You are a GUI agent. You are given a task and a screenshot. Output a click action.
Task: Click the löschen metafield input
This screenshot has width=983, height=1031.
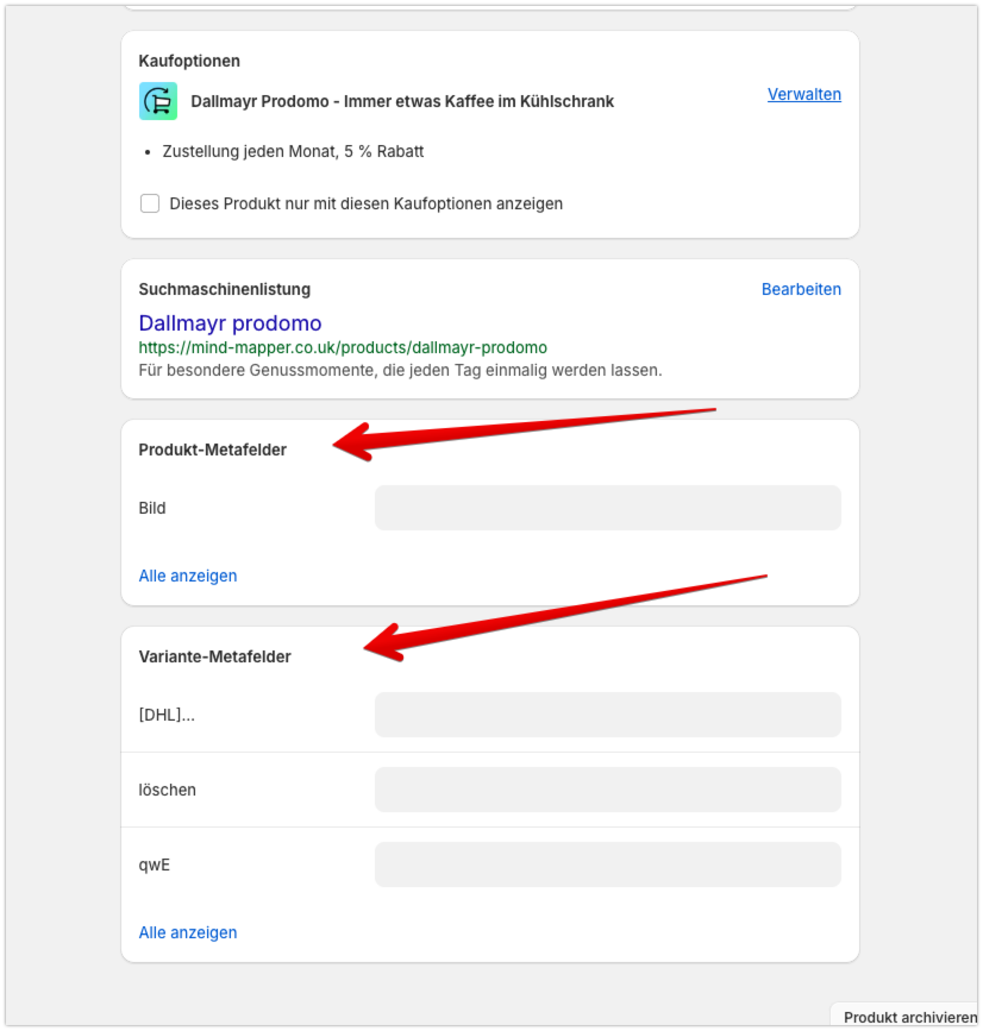click(x=608, y=790)
